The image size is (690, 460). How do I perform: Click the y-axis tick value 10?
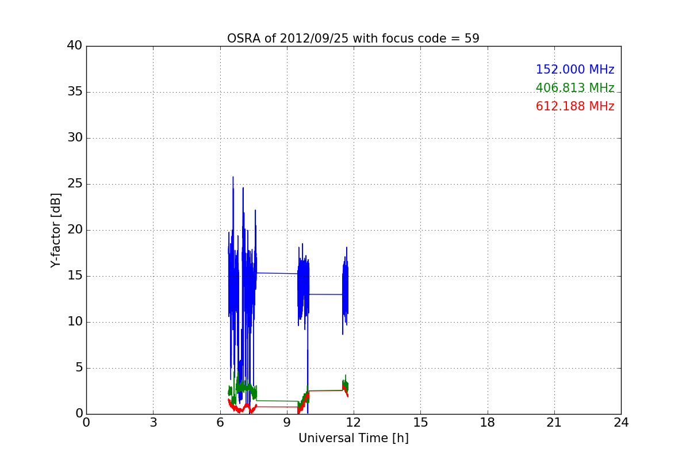pos(75,322)
